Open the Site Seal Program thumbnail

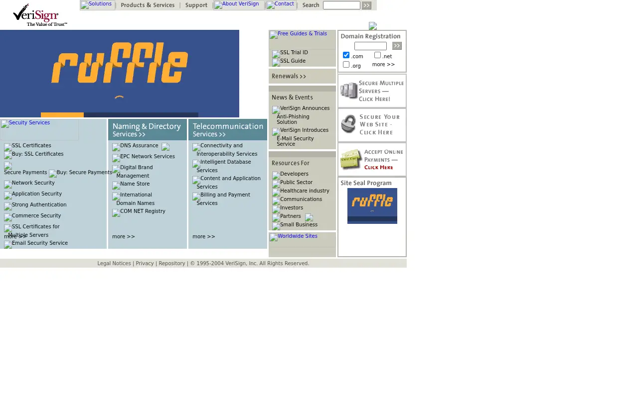[372, 206]
